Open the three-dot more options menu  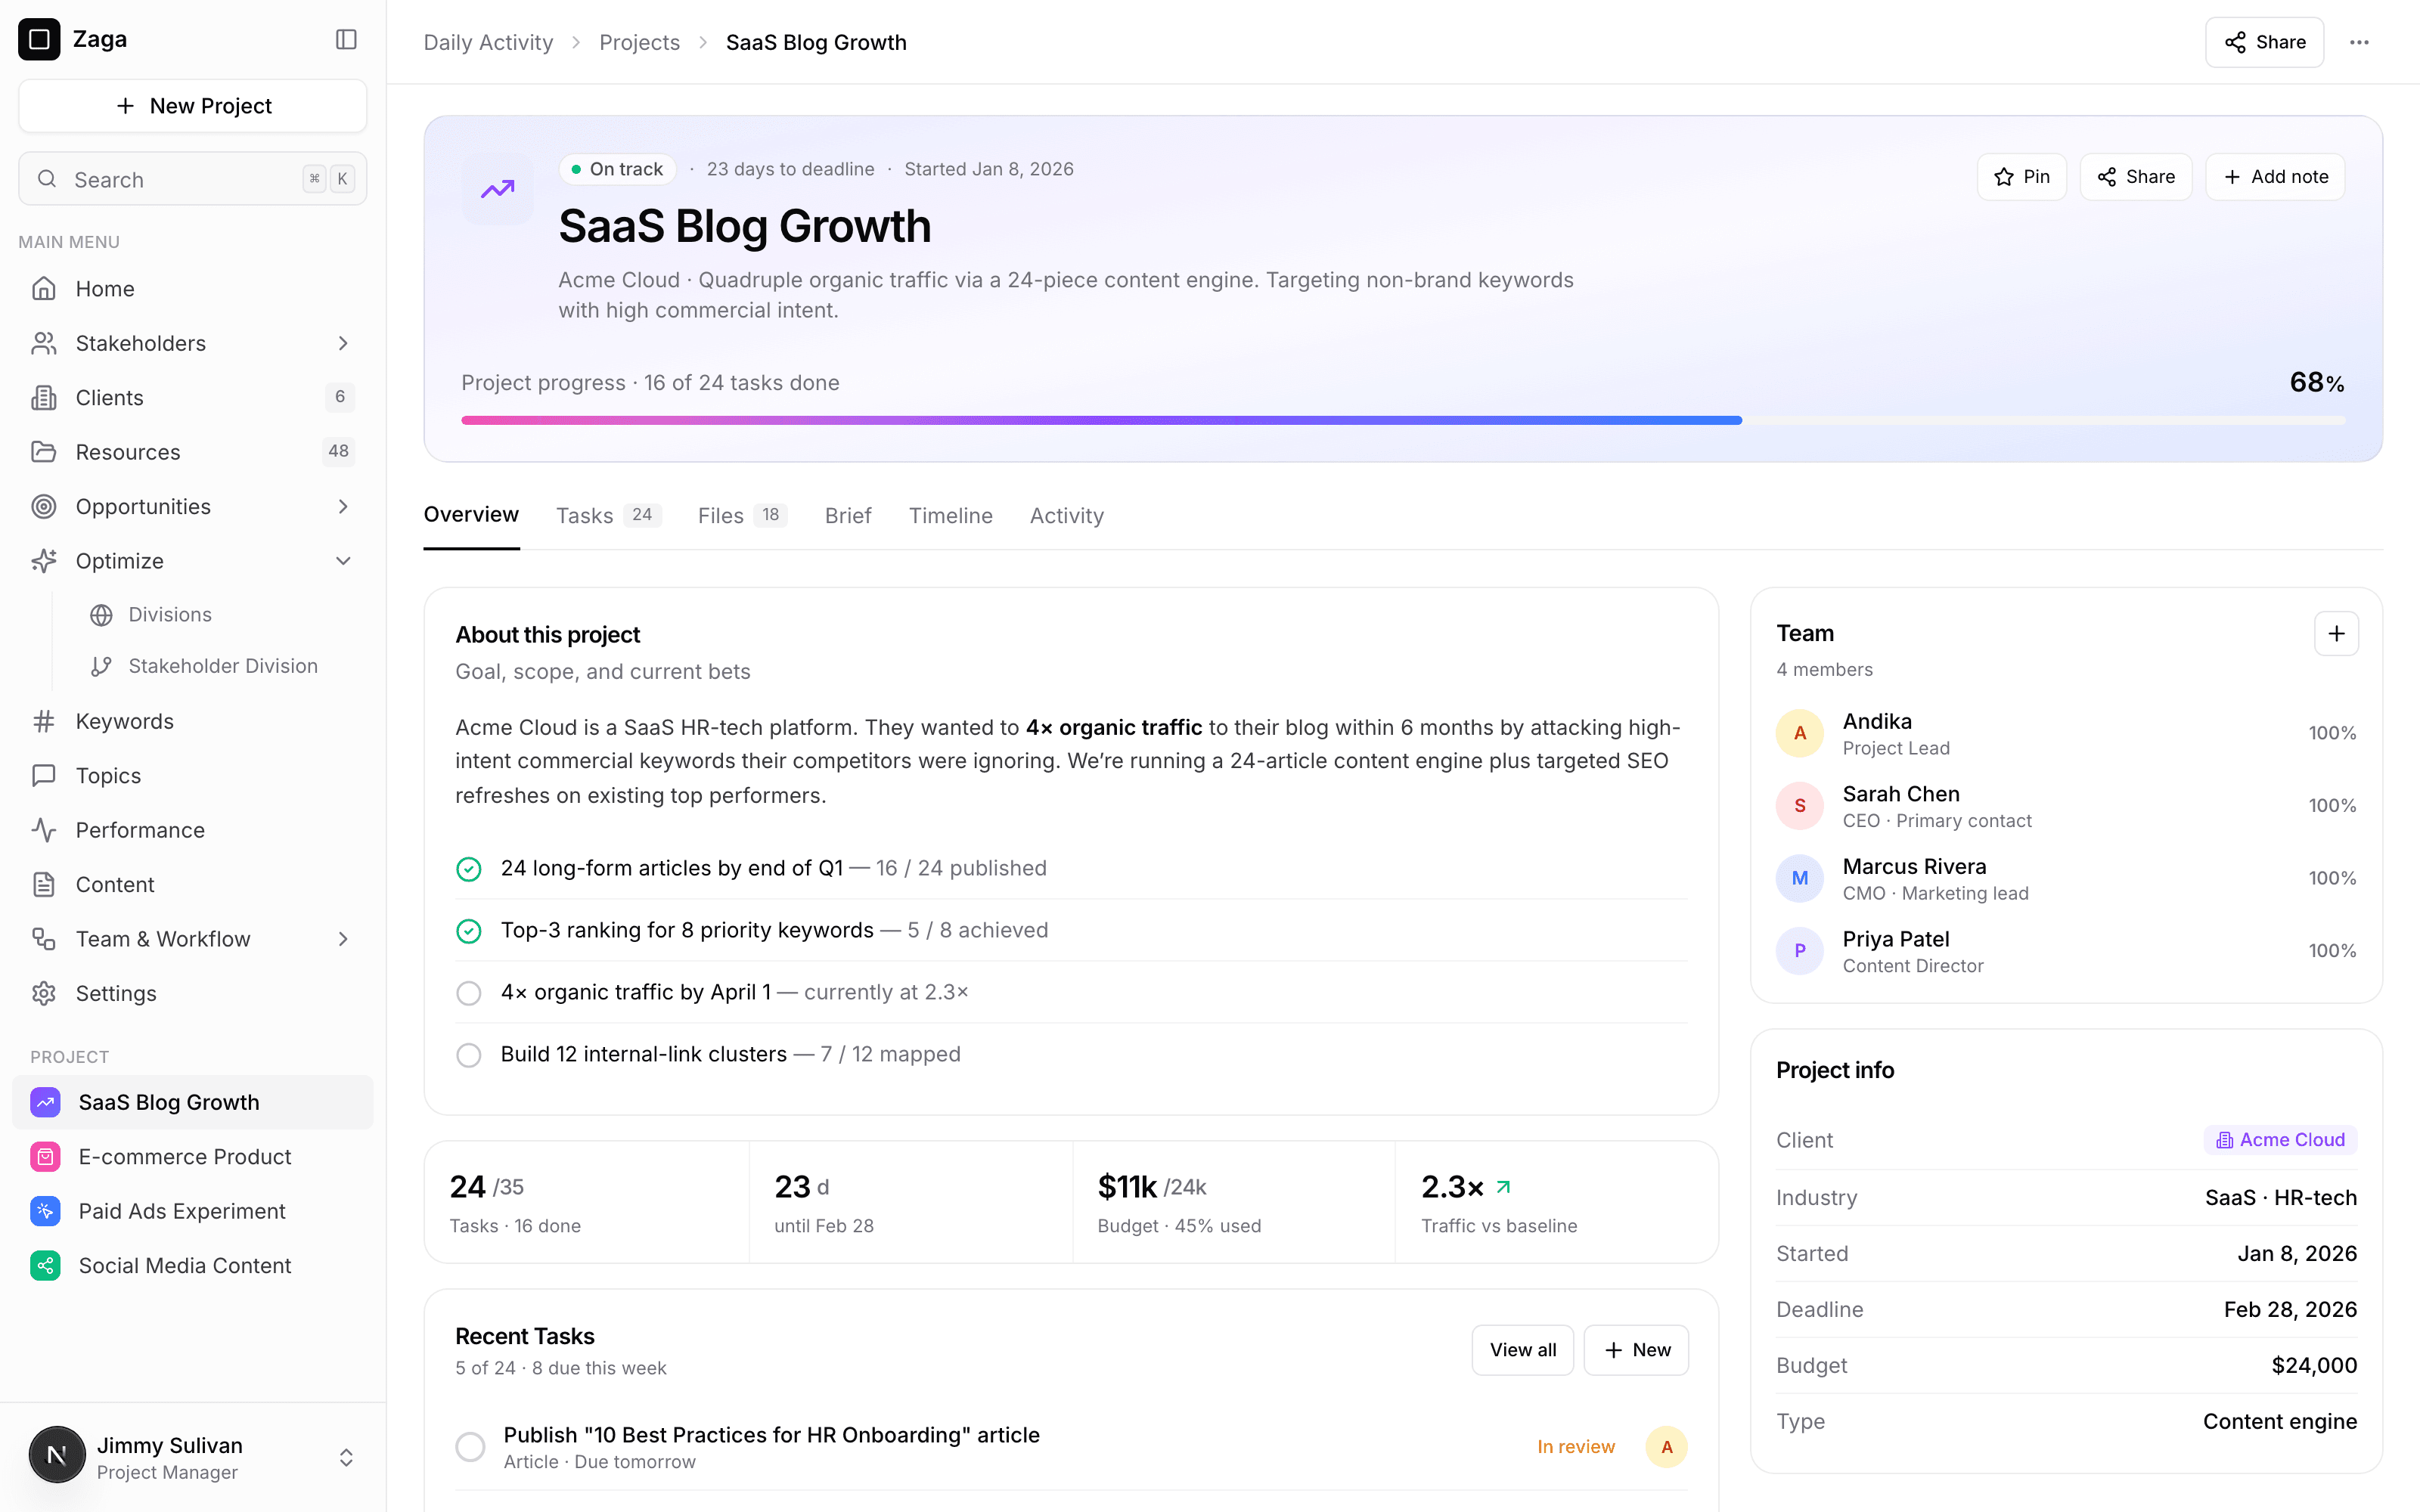pyautogui.click(x=2359, y=42)
